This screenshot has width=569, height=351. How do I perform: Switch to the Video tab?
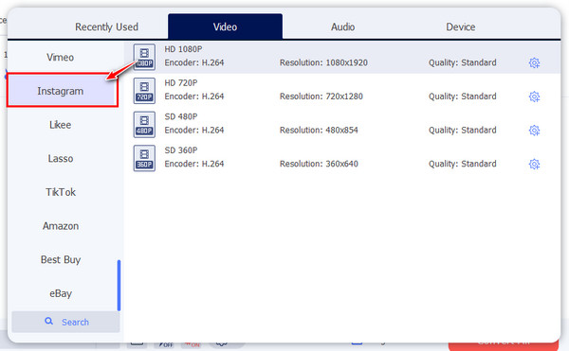(225, 26)
